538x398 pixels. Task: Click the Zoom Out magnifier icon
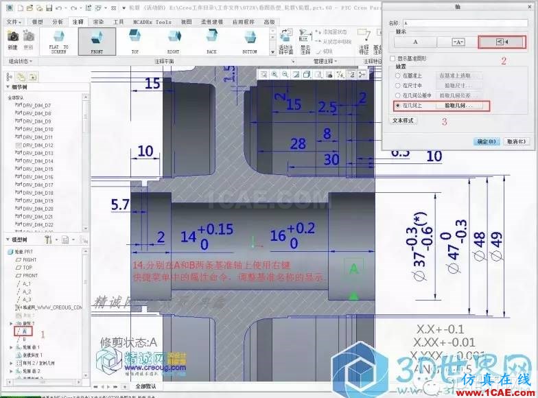(x=285, y=74)
